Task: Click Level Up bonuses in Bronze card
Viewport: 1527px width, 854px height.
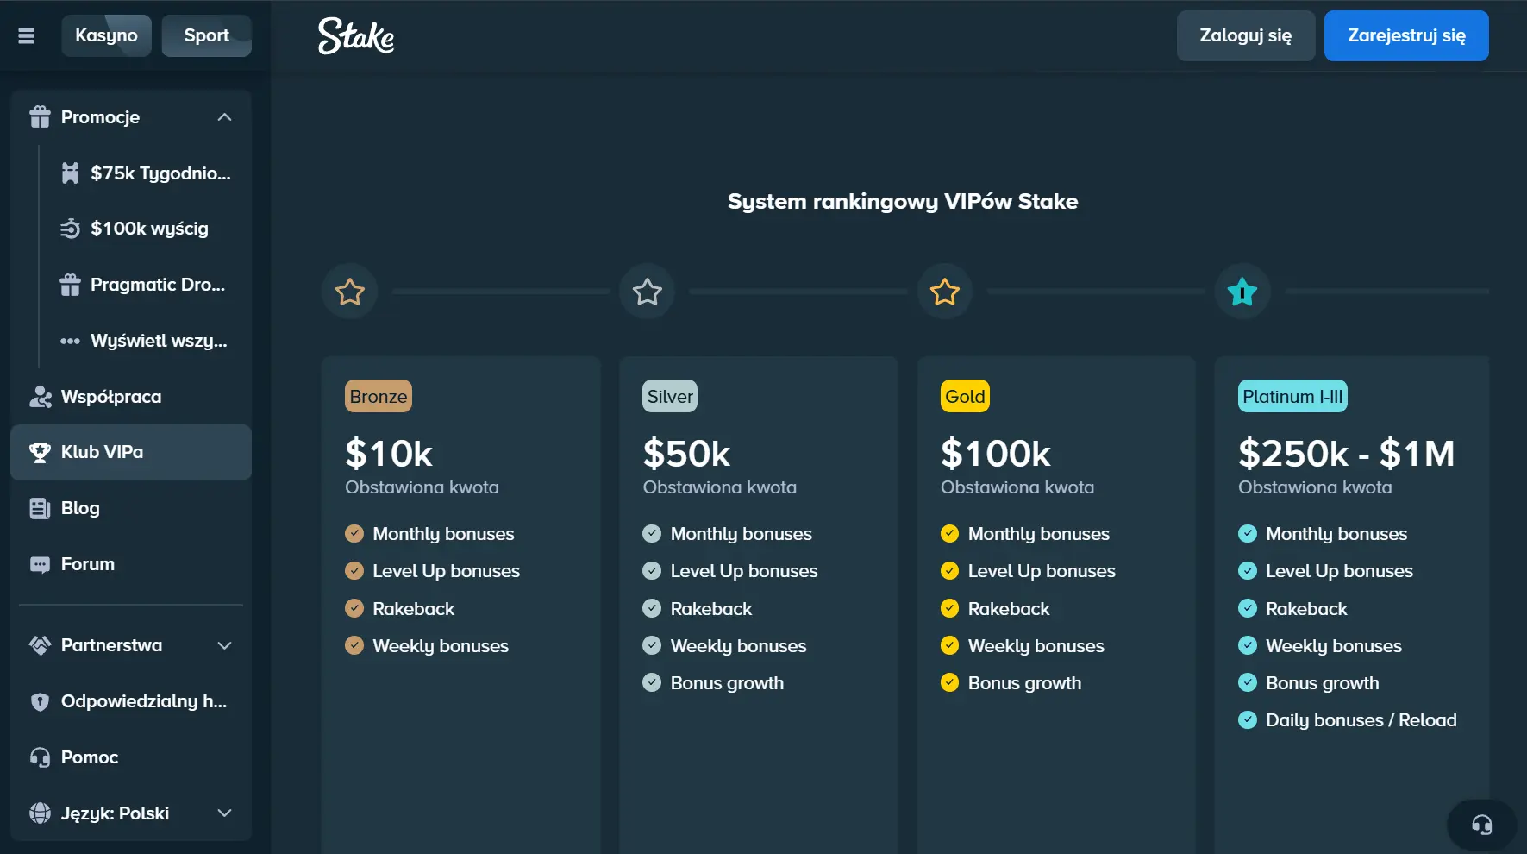Action: pos(447,571)
